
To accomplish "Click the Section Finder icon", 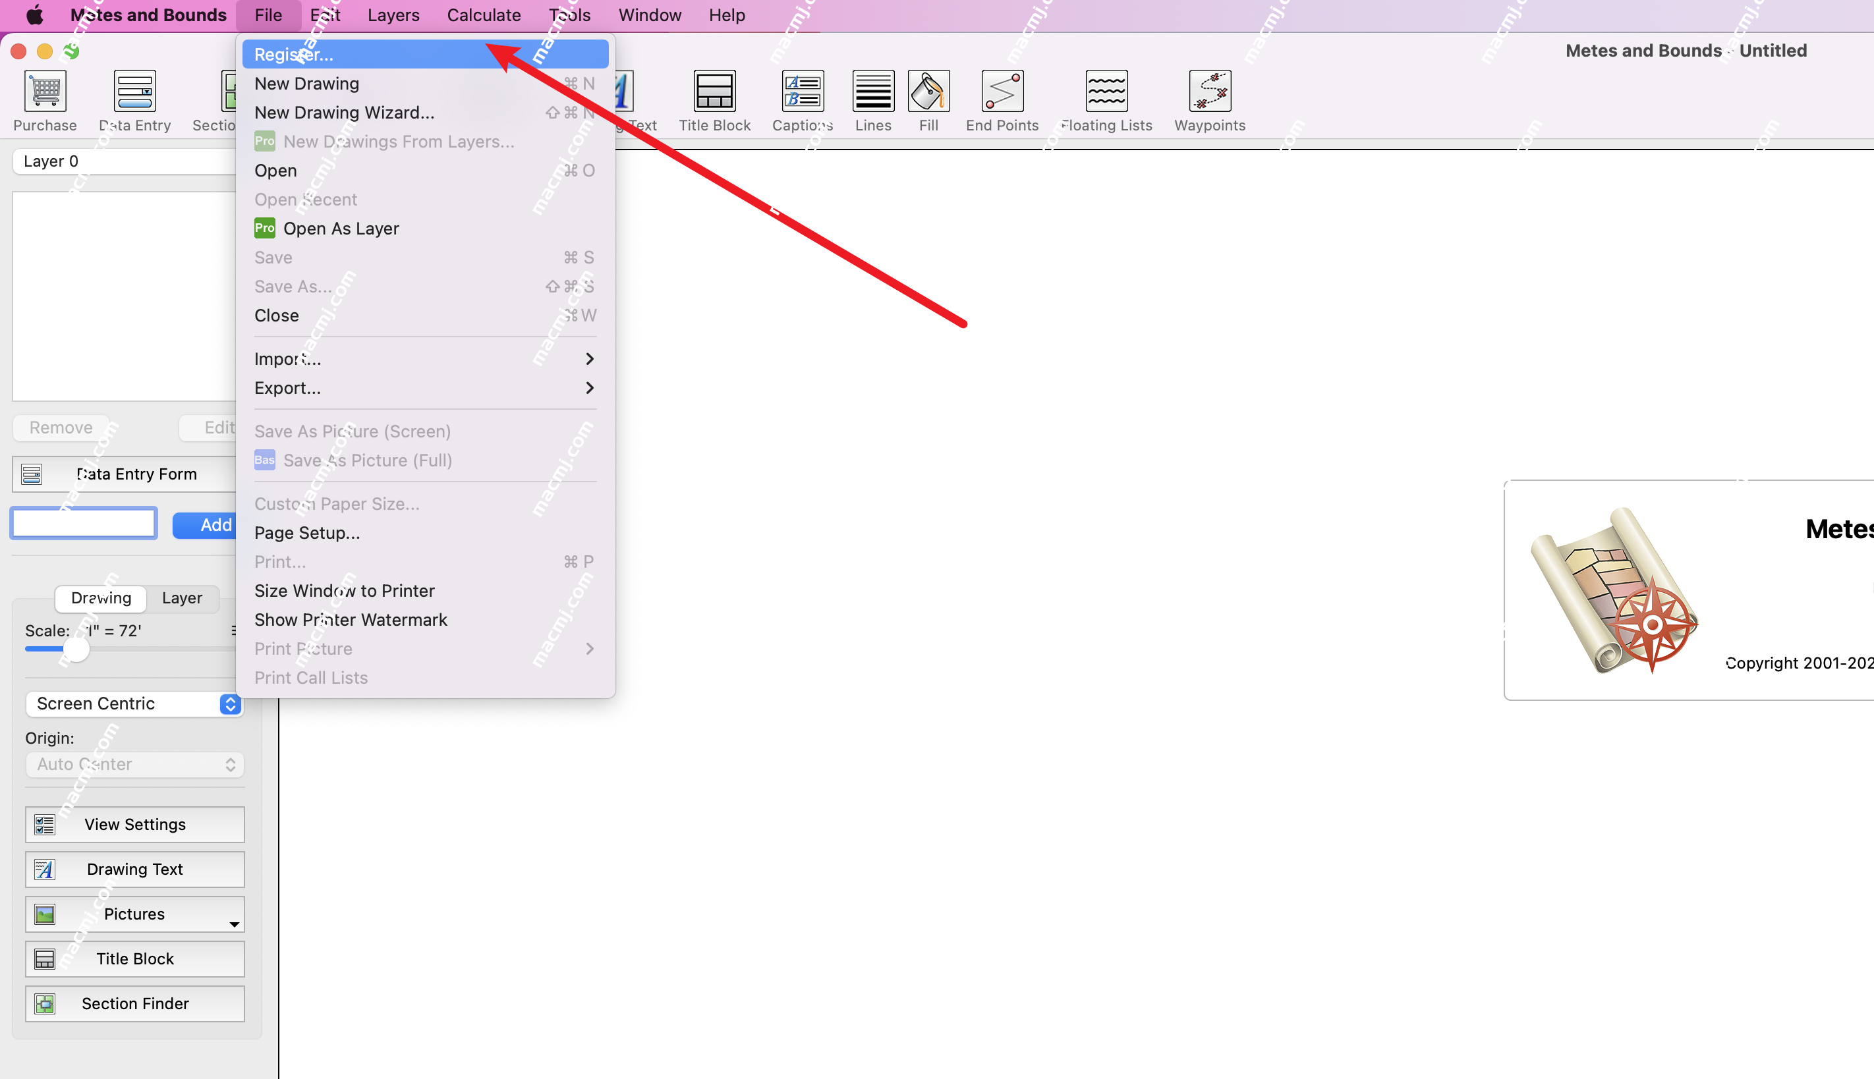I will pos(45,1004).
